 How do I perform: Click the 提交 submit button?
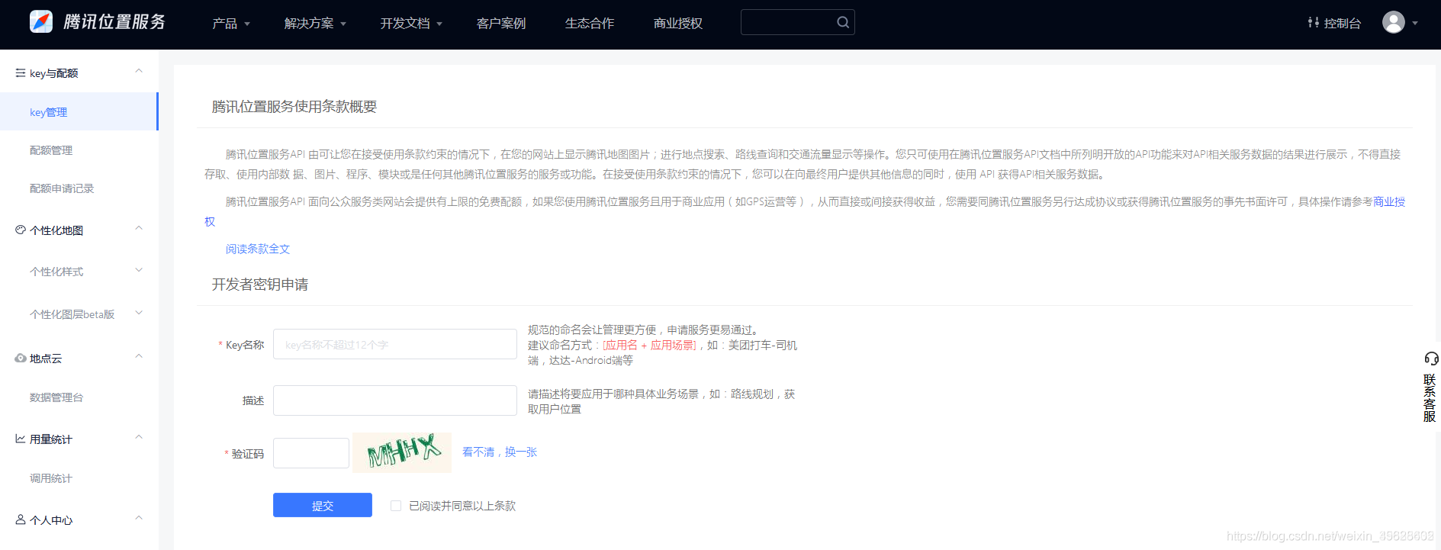[323, 505]
